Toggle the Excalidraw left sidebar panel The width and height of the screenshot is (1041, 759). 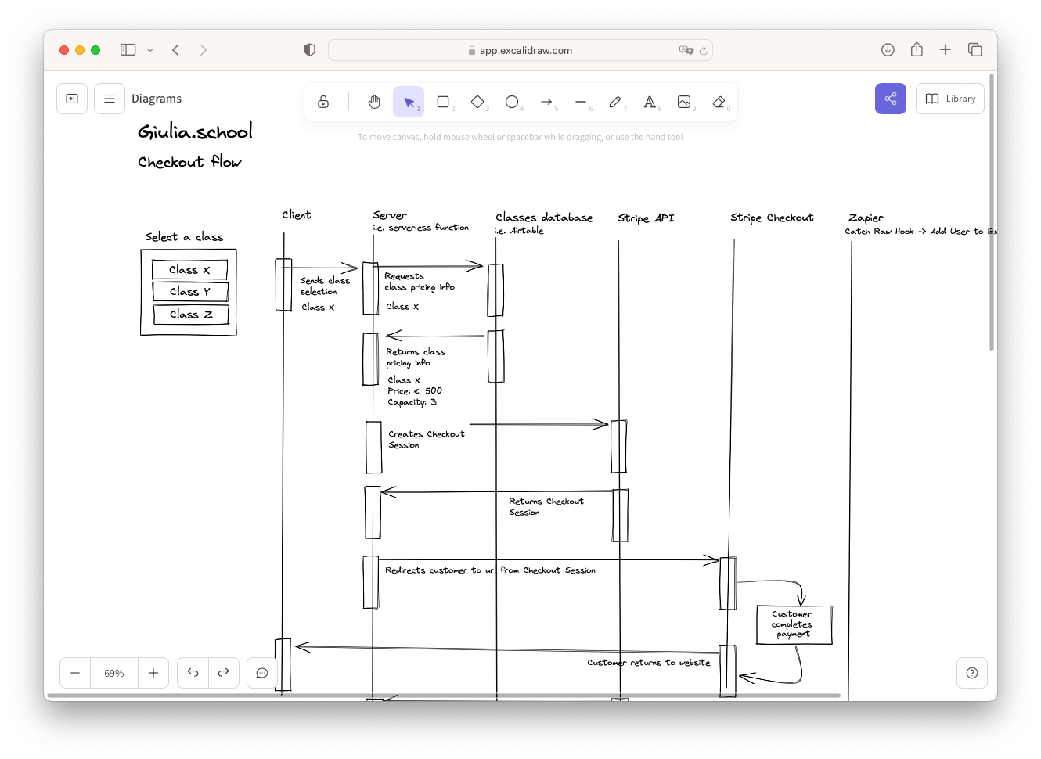click(72, 99)
